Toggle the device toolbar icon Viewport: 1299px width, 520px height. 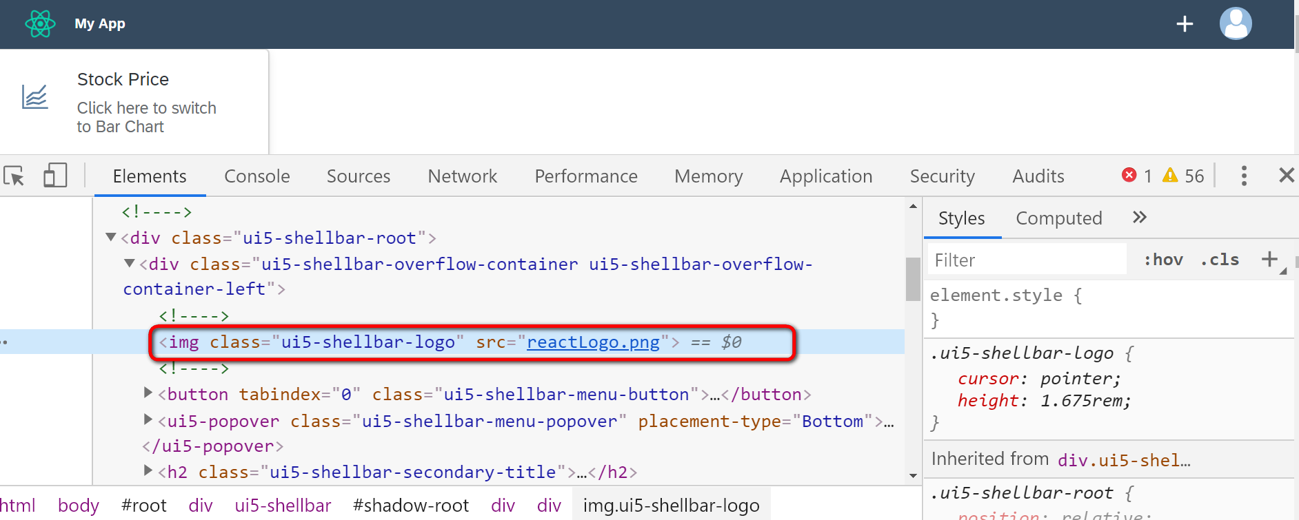point(55,176)
